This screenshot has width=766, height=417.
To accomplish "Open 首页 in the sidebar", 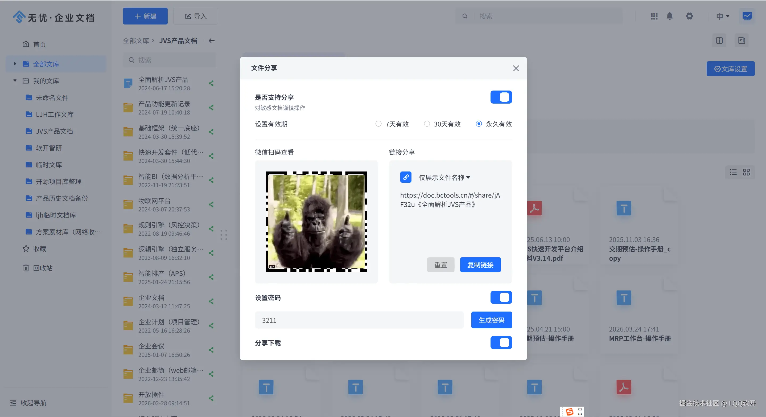I will point(39,44).
